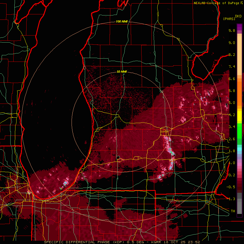The height and width of the screenshot is (244, 244).
Task: Click the -0.5 scale value
Action: tap(231, 187)
